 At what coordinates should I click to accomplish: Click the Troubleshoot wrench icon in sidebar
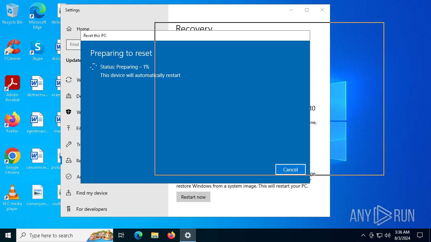(69, 145)
